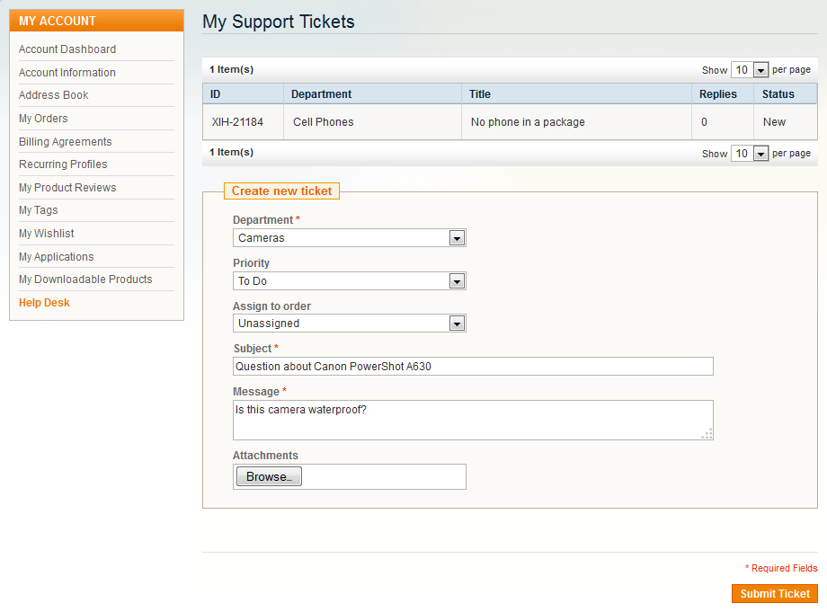The height and width of the screenshot is (612, 827).
Task: Open My Product Reviews page
Action: [x=67, y=188]
